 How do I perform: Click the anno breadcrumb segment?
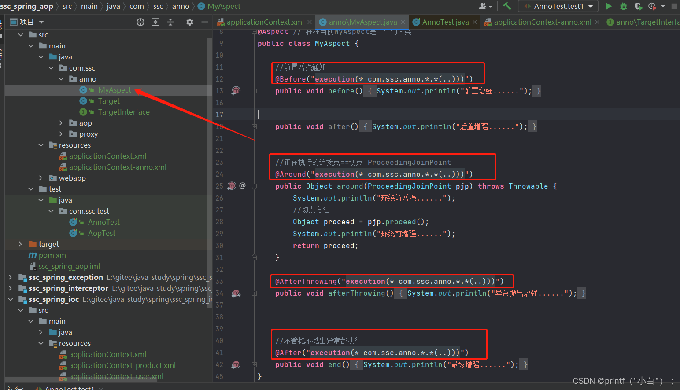(181, 6)
